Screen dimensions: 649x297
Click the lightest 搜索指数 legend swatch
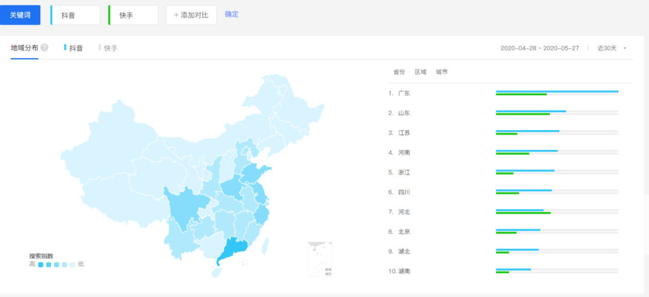73,265
